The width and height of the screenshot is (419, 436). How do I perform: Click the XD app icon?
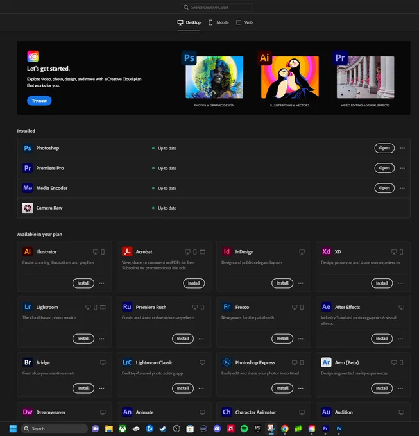(x=326, y=251)
